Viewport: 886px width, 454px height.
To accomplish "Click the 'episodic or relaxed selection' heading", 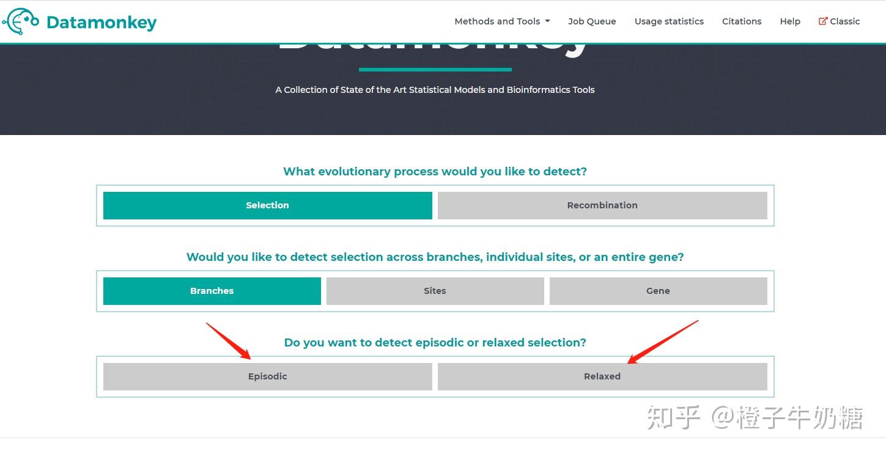I will click(435, 343).
